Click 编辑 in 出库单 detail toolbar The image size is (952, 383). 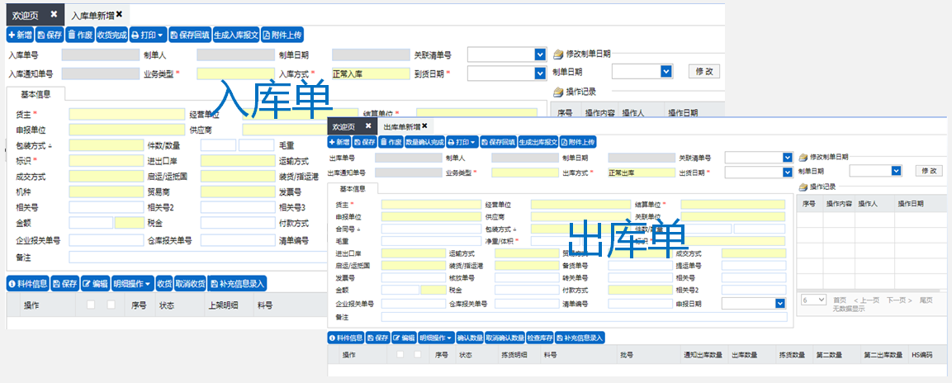click(x=404, y=338)
